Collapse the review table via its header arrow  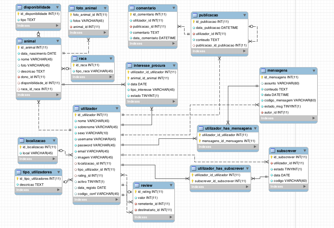(x=171, y=185)
